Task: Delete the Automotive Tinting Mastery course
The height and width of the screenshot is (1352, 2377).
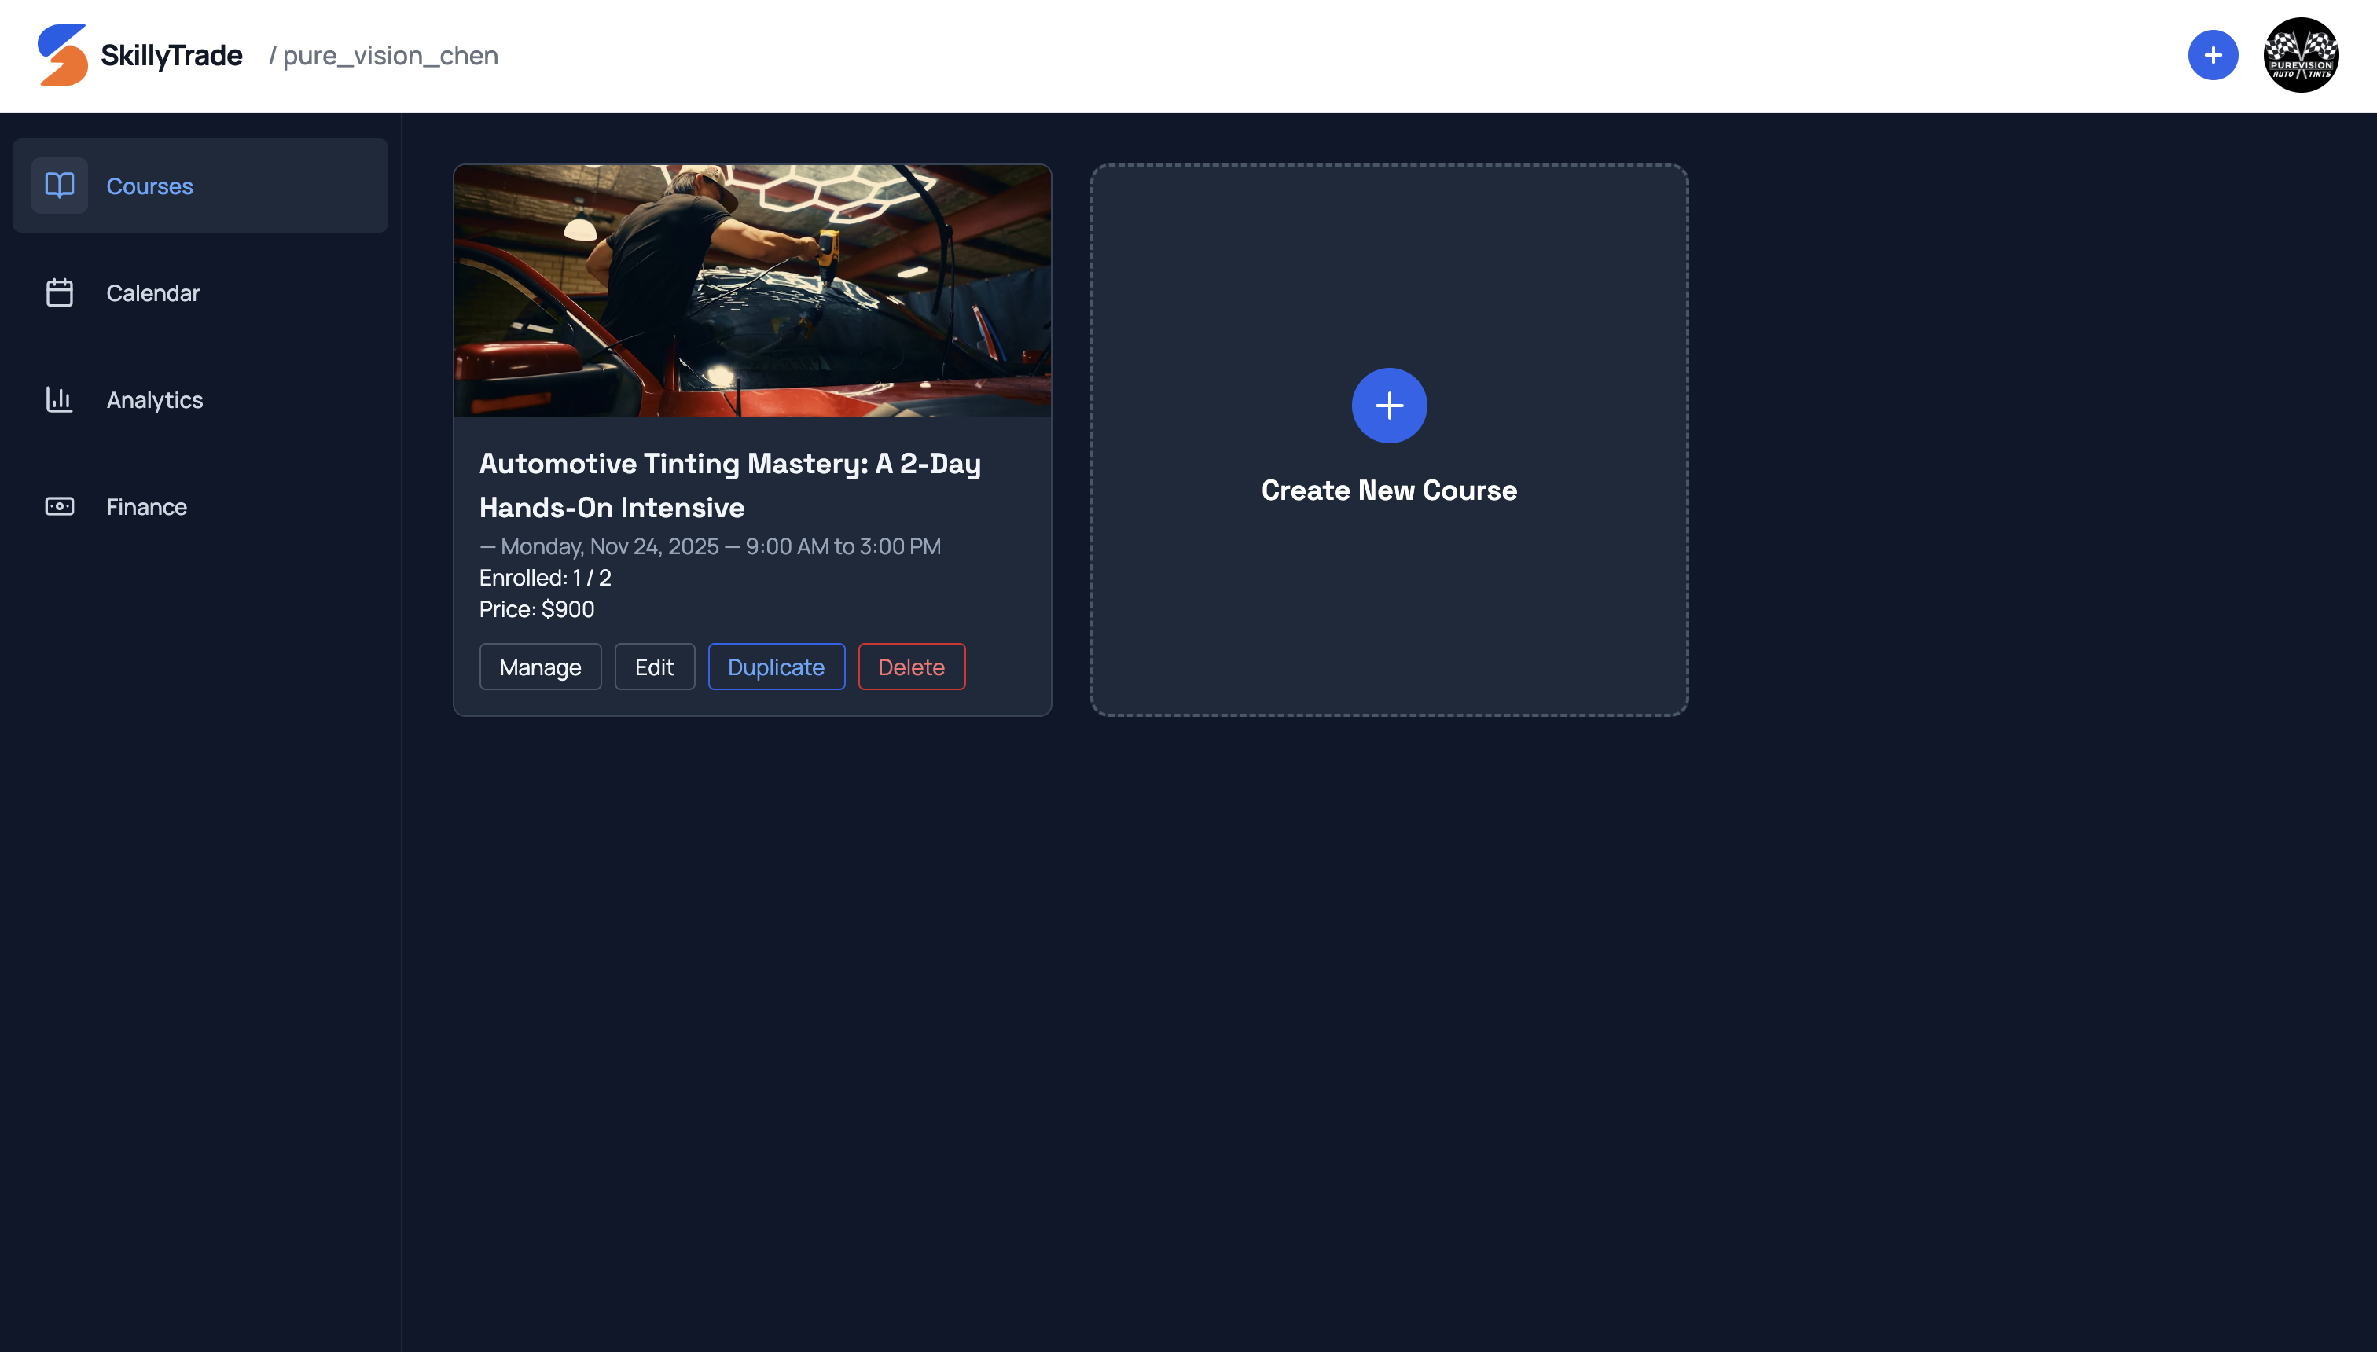Action: tap(911, 666)
